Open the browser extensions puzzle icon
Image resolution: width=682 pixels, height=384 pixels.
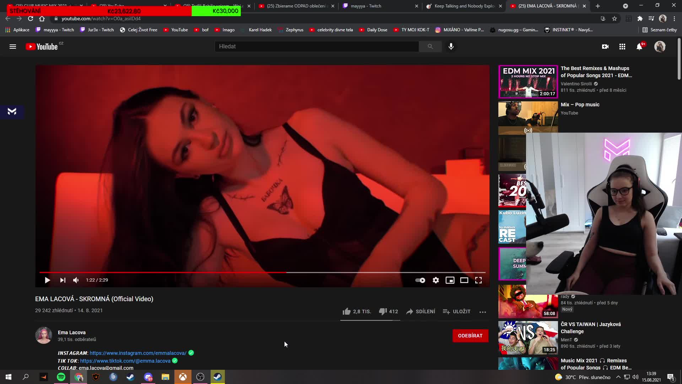click(640, 18)
